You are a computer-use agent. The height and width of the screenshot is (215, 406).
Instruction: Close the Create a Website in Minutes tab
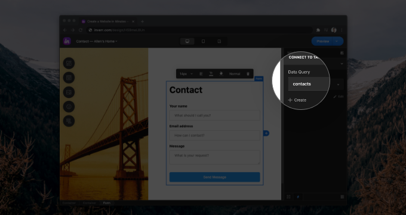(133, 21)
